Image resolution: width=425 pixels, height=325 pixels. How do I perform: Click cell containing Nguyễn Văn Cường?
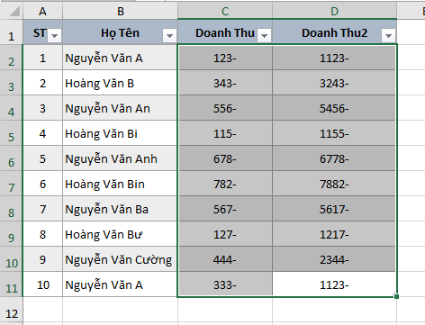120,259
